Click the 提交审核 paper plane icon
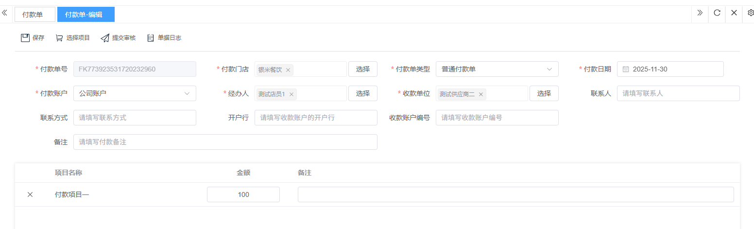This screenshot has height=229, width=754. coord(105,38)
